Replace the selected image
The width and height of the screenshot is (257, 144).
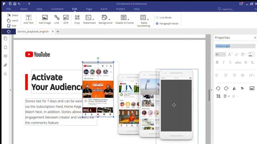[x=252, y=88]
